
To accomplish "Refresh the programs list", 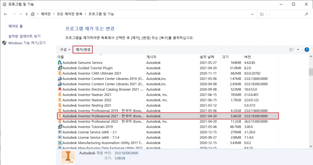I will (x=262, y=14).
